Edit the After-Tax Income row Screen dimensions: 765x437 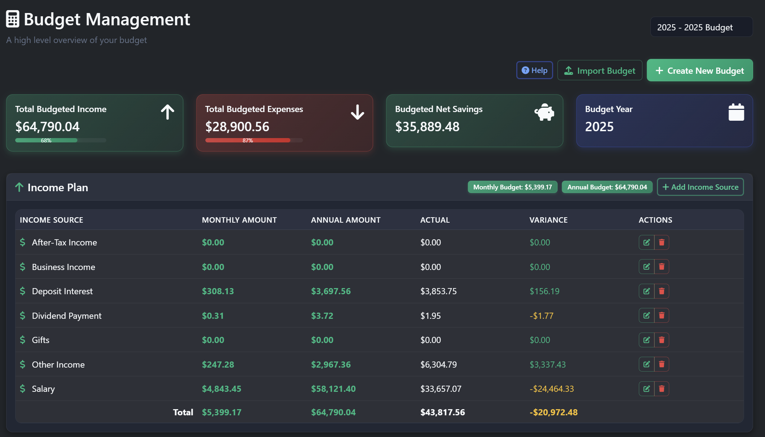[646, 242]
